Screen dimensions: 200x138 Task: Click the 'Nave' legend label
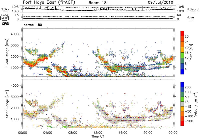190,17
